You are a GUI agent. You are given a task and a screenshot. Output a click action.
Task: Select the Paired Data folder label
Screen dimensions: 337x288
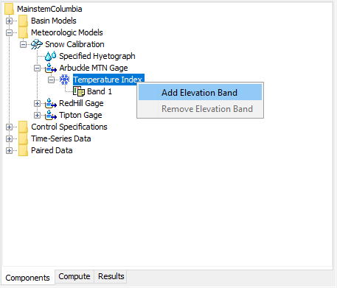52,150
